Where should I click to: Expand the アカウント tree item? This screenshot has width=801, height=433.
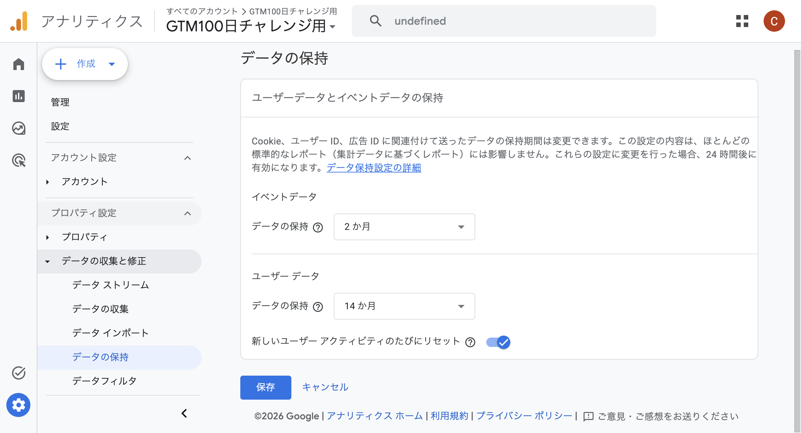(47, 182)
